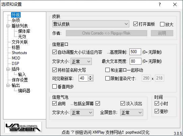Open 信息气泡 文字大小 dropdown
Screen dimensions: 183x136
tap(82, 113)
